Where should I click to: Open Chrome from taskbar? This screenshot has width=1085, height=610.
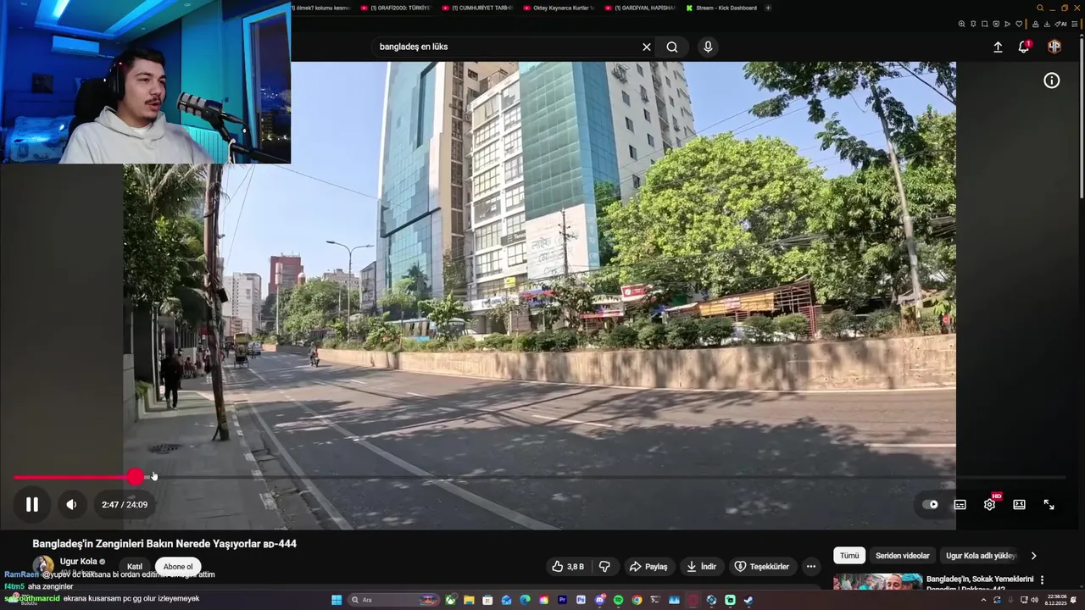pos(637,600)
